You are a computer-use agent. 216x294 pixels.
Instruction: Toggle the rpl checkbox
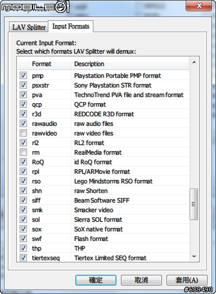23,172
